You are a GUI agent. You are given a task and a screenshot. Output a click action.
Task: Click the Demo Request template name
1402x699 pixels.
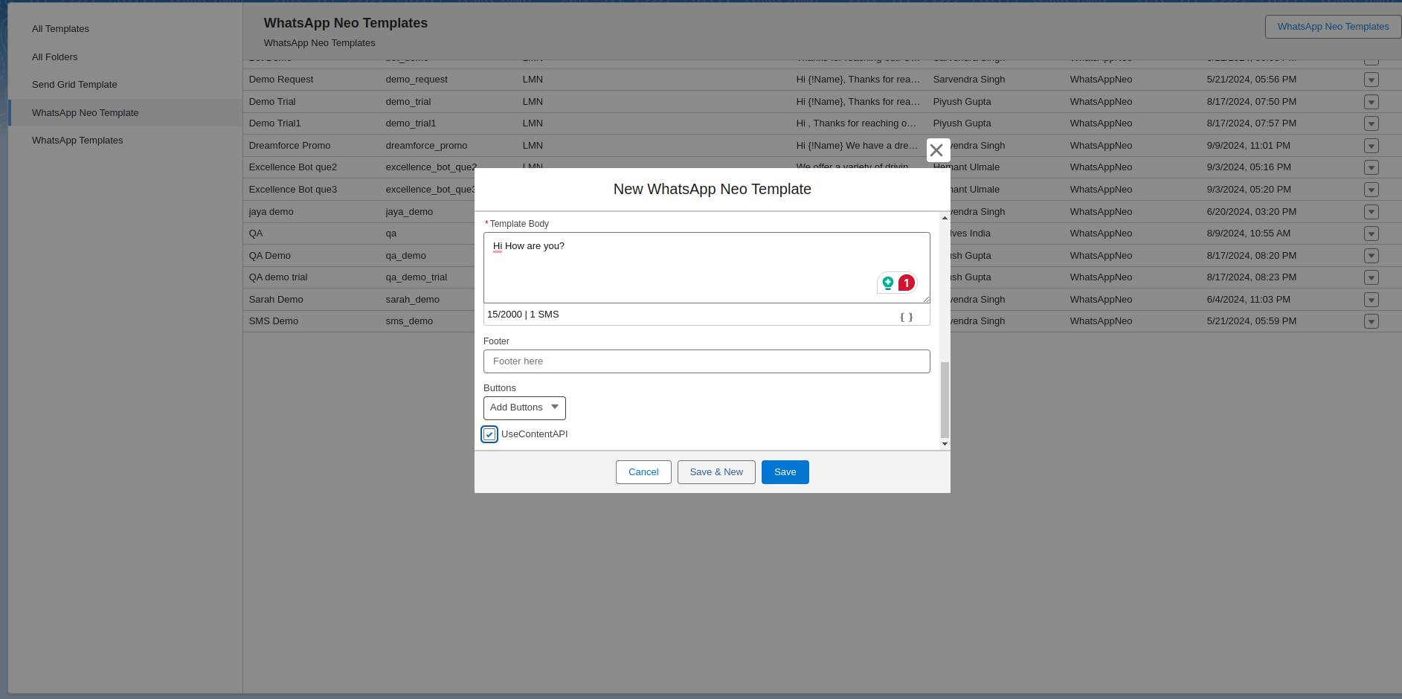(x=281, y=80)
